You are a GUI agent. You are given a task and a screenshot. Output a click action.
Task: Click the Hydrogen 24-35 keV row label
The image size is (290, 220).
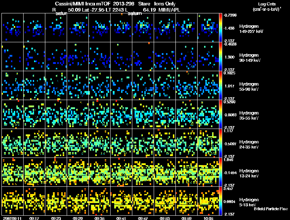coord(249,144)
